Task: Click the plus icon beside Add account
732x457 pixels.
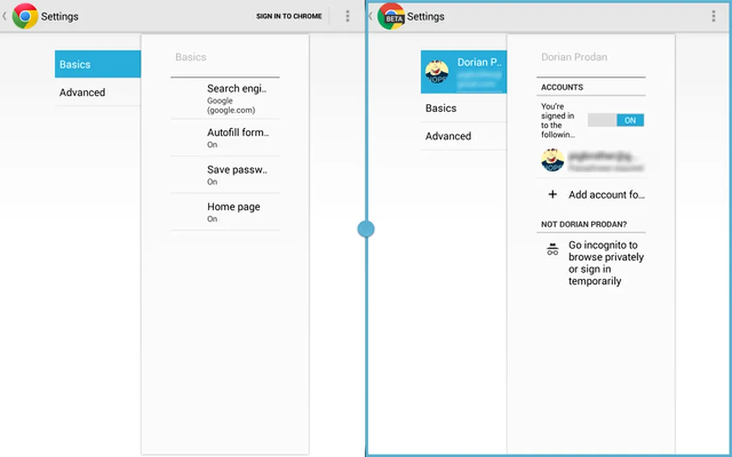Action: pyautogui.click(x=552, y=195)
